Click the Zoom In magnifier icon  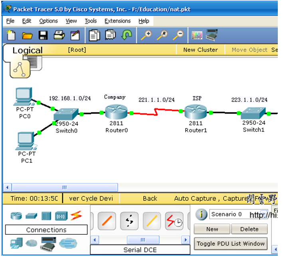click(146, 35)
